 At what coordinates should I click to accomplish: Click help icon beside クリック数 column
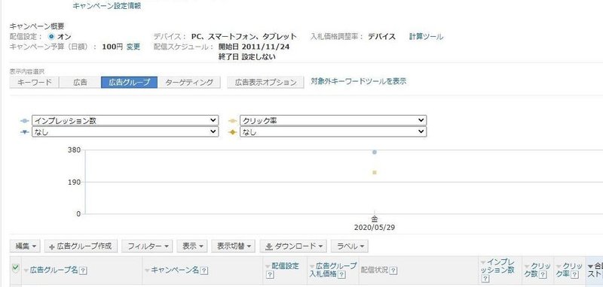(x=543, y=275)
